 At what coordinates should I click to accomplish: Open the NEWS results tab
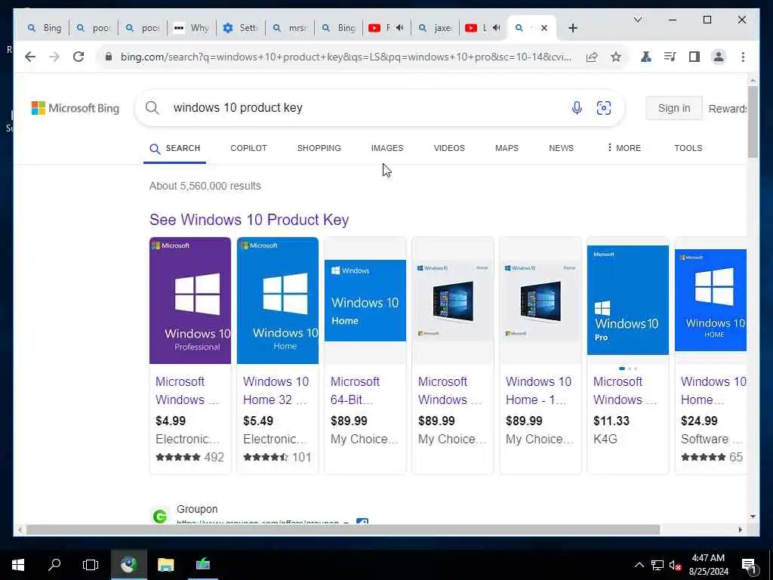(x=561, y=148)
